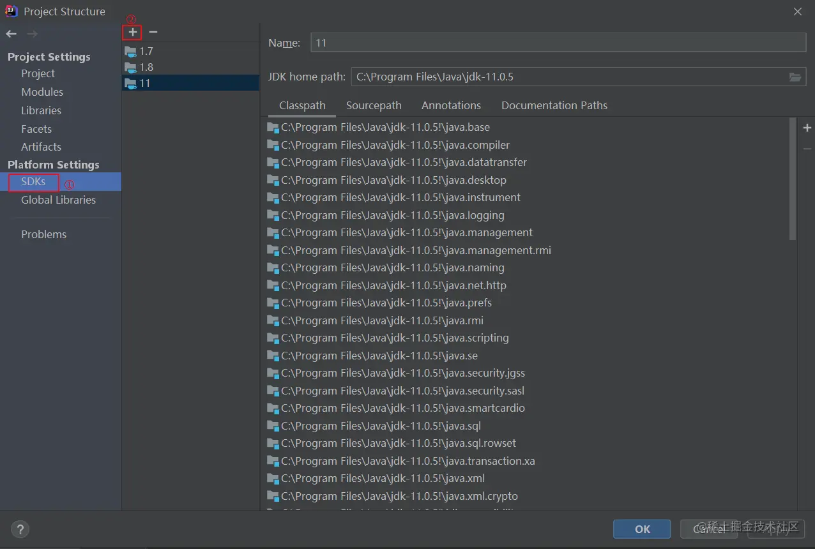Click folder icon of SDK 11
Viewport: 815px width, 549px height.
coord(130,84)
